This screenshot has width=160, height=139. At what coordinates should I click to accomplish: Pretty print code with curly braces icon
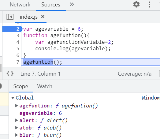point(10,73)
